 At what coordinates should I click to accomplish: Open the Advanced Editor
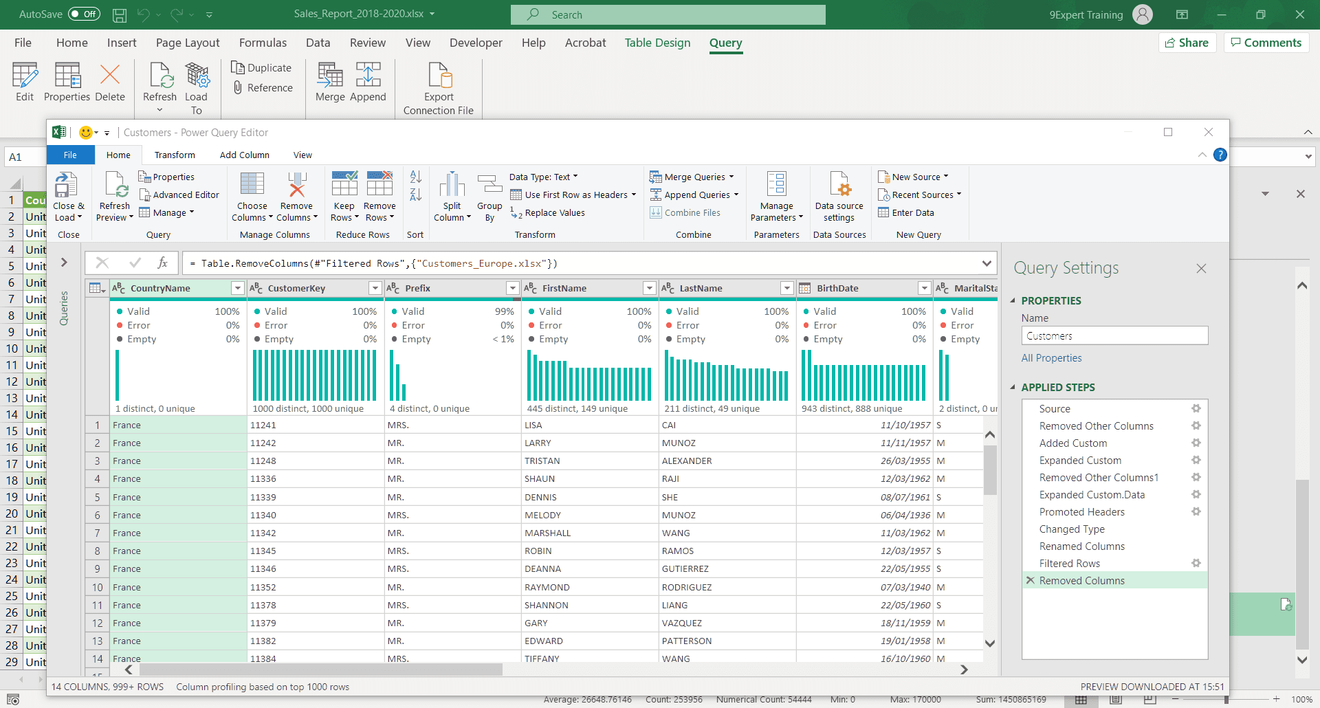(x=179, y=195)
